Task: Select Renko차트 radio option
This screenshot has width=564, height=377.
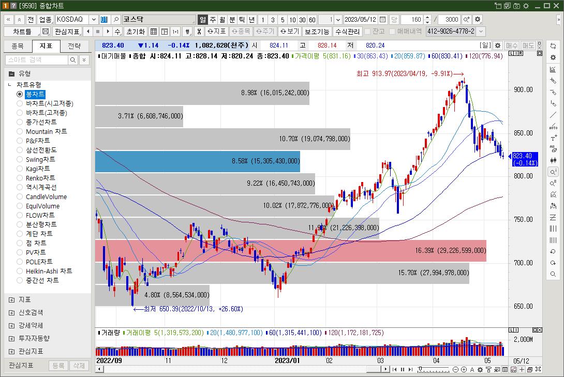Action: 20,178
